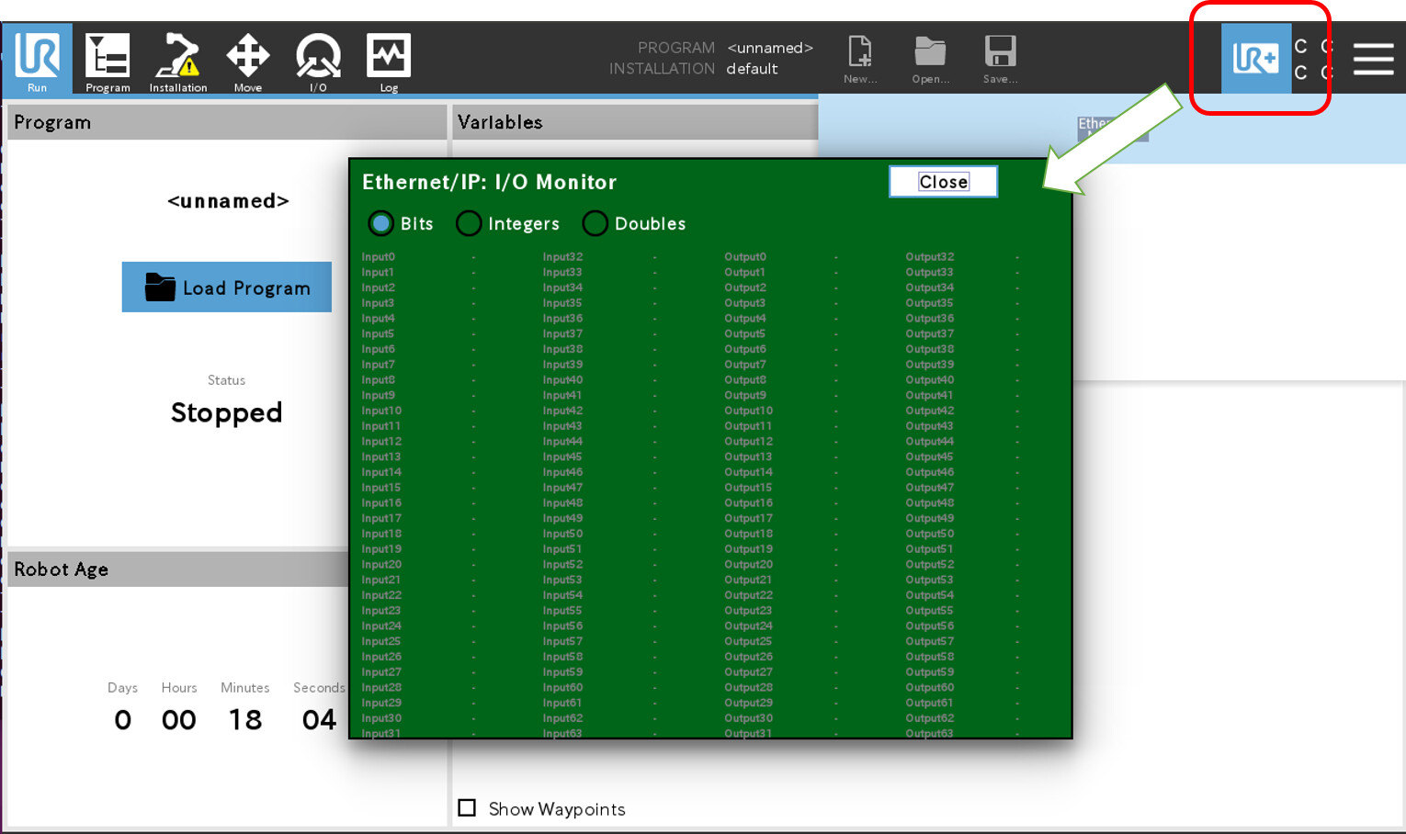The height and width of the screenshot is (834, 1406).
Task: Open the Run tab
Action: [37, 60]
